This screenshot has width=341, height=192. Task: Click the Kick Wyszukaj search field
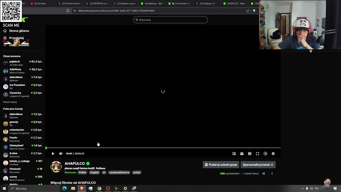[x=170, y=20]
